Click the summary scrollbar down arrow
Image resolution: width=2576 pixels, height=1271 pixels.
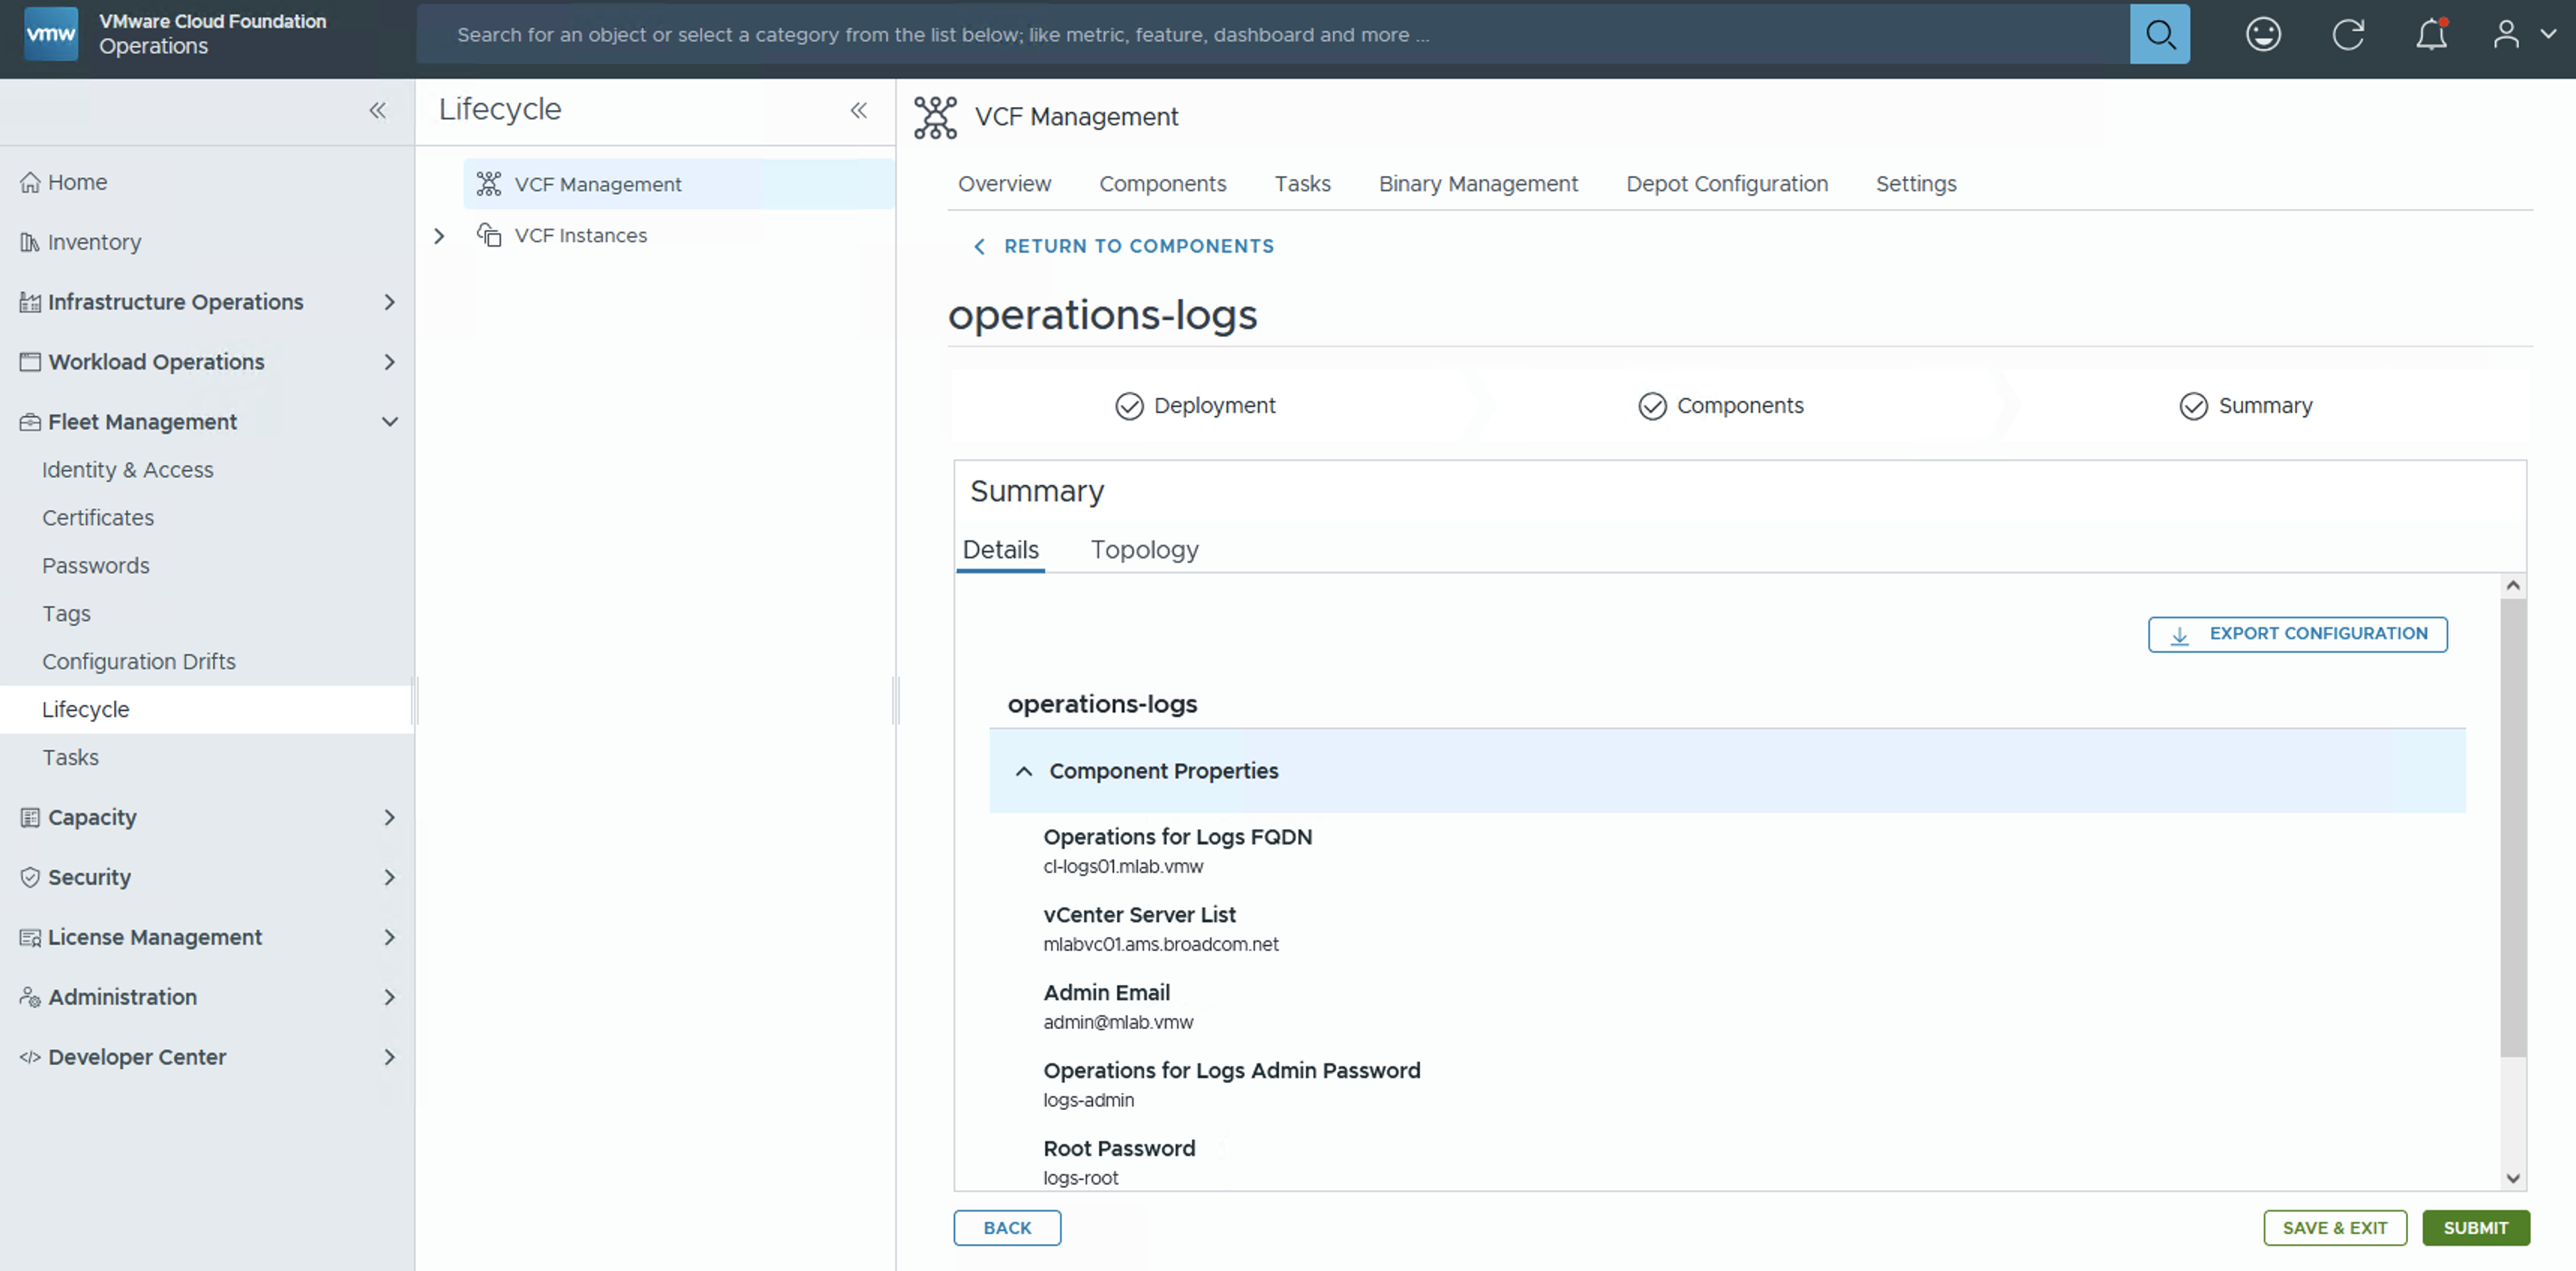[2512, 1178]
